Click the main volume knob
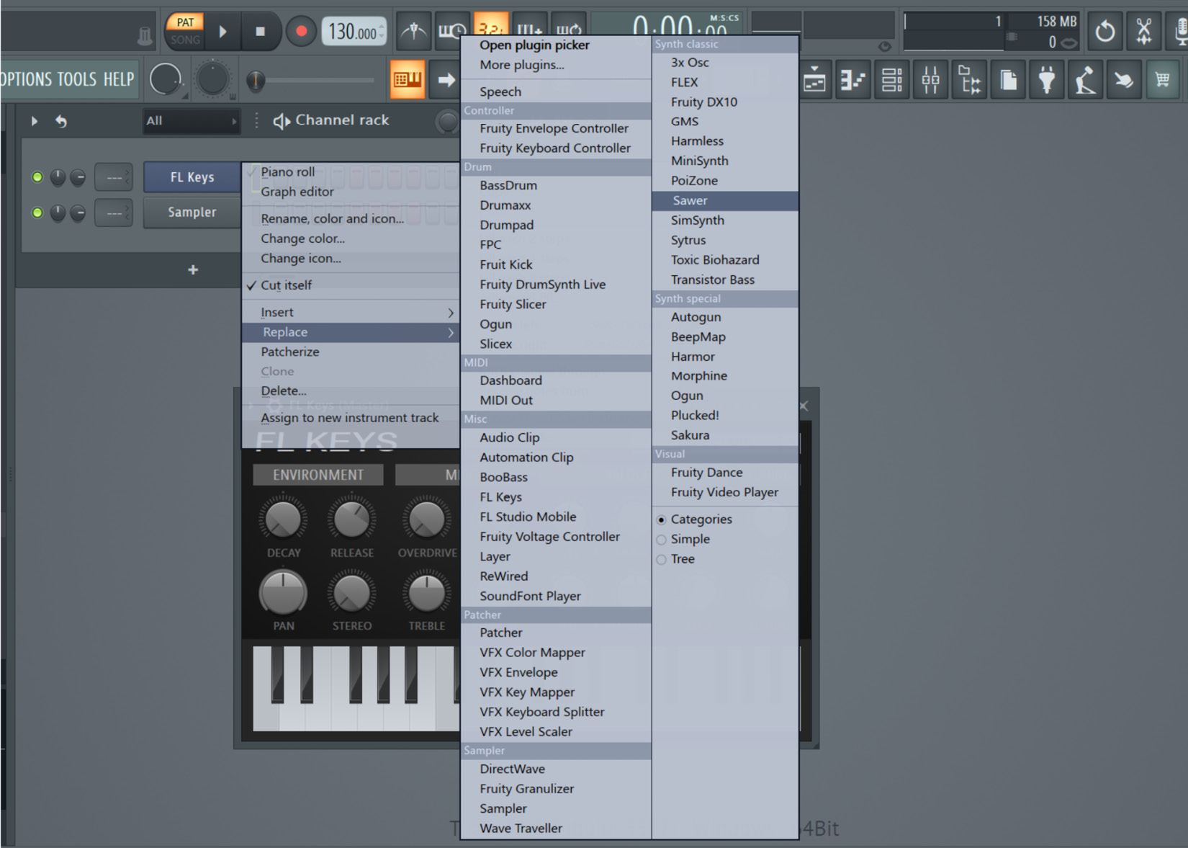The image size is (1188, 848). (166, 79)
